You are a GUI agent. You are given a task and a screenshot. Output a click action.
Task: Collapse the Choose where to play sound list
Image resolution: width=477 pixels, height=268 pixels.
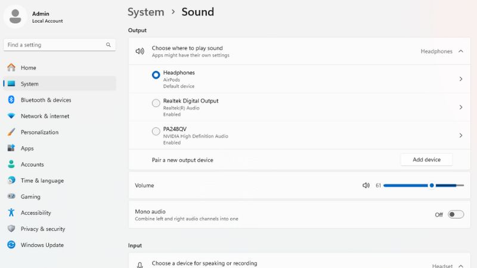pyautogui.click(x=461, y=51)
